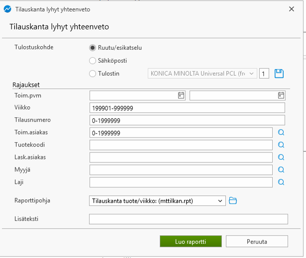The image size is (306, 258).
Task: Click the Raporttipohja label
Action: click(32, 201)
